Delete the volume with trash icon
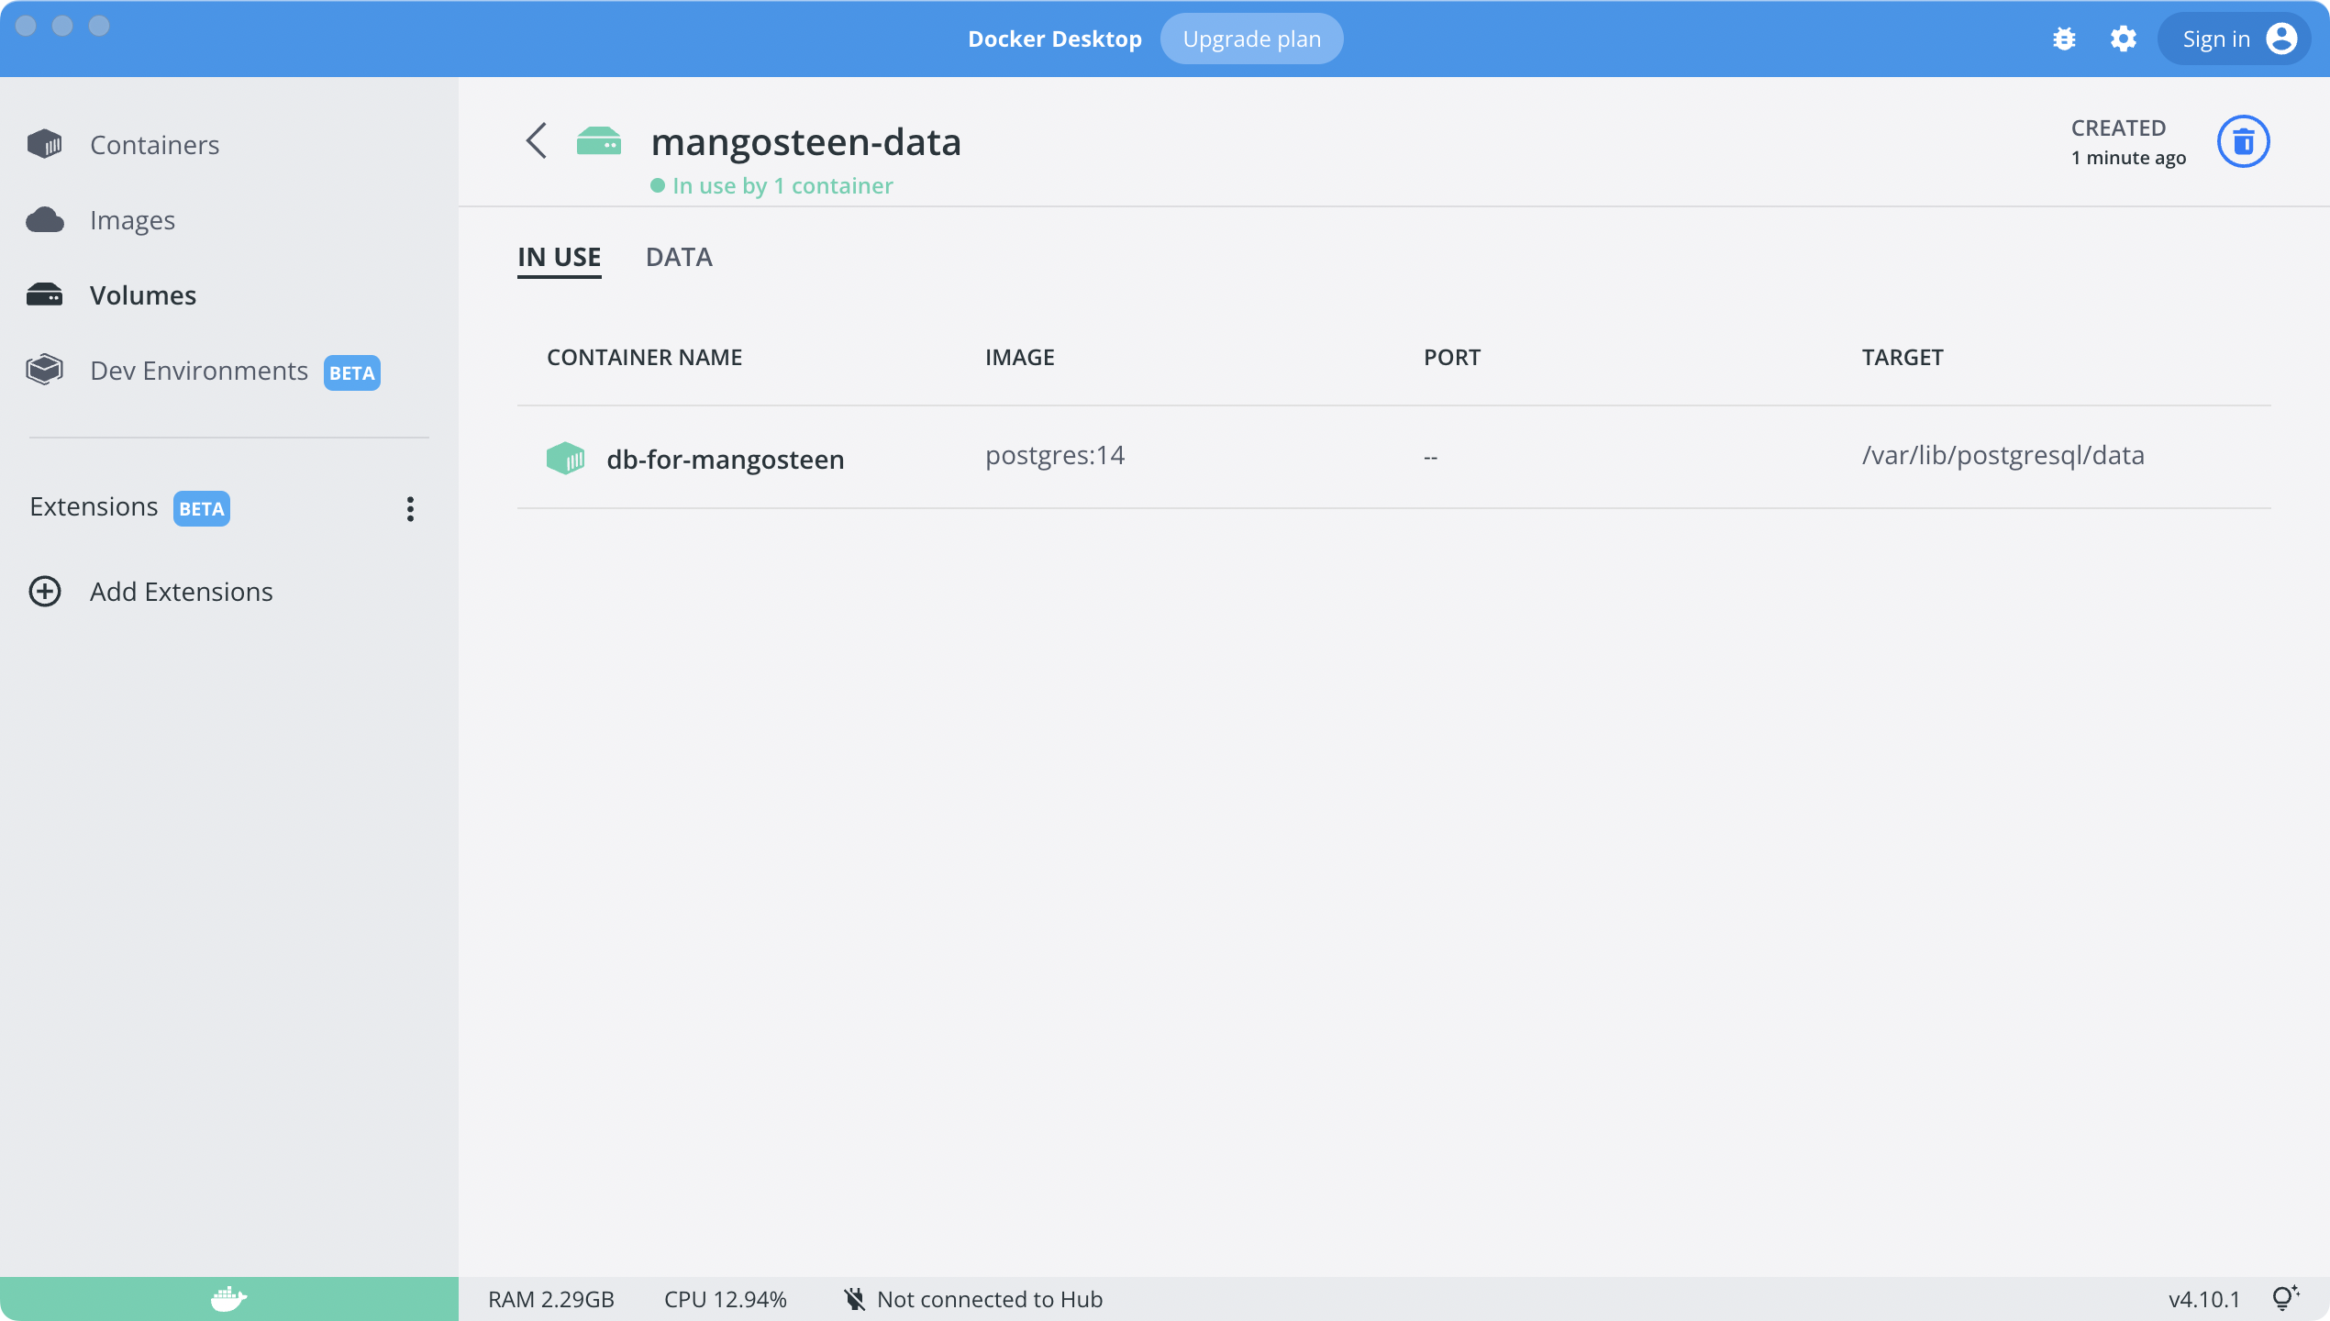The height and width of the screenshot is (1321, 2330). click(x=2244, y=141)
